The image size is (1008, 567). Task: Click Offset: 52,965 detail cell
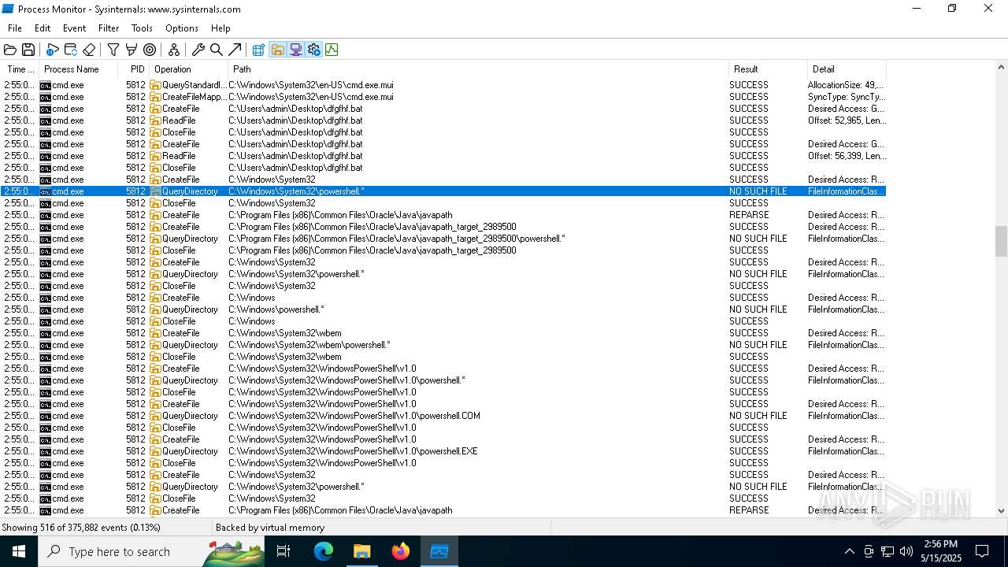pos(847,120)
